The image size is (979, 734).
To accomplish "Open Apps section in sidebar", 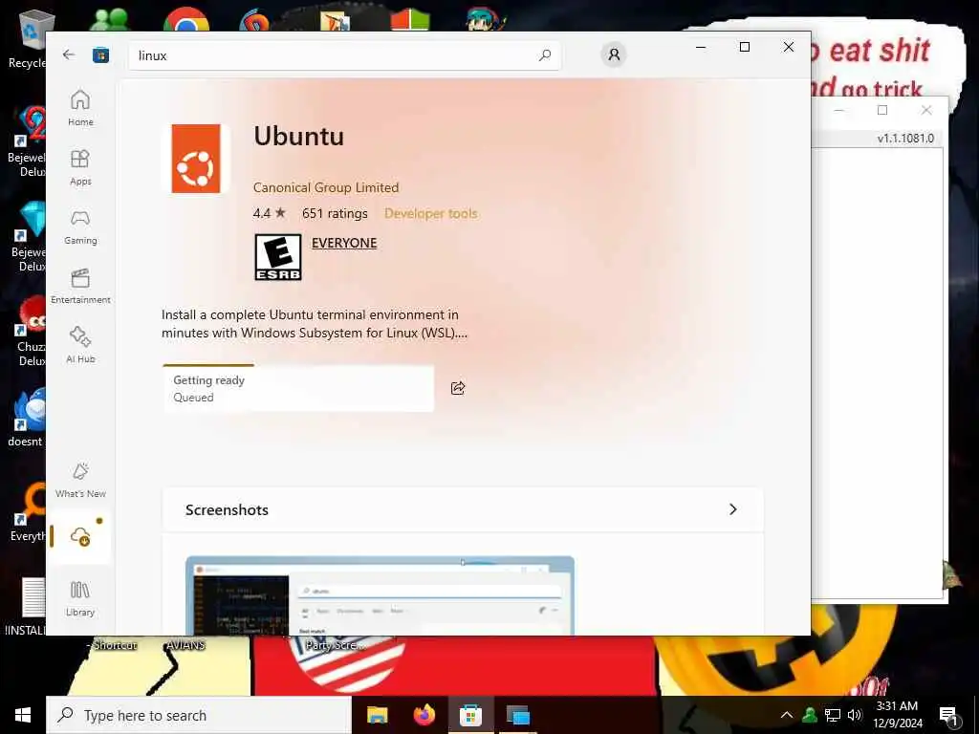I will [80, 167].
